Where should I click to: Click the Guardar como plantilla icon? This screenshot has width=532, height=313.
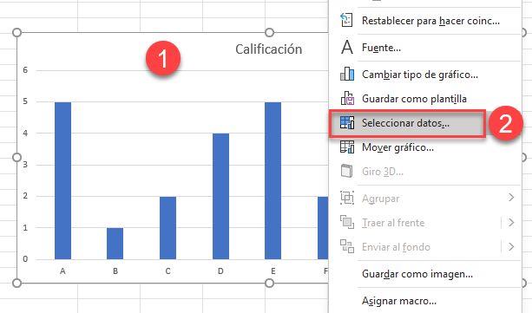click(347, 98)
